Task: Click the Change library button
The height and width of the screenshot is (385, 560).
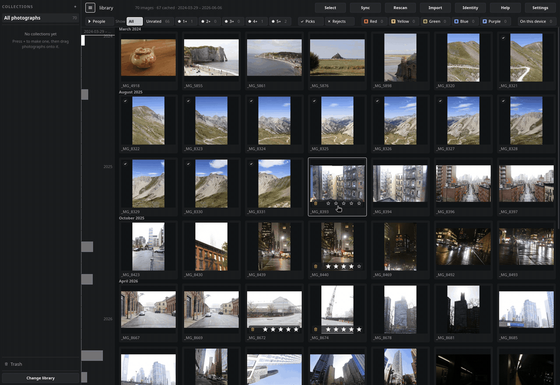Action: (40, 378)
